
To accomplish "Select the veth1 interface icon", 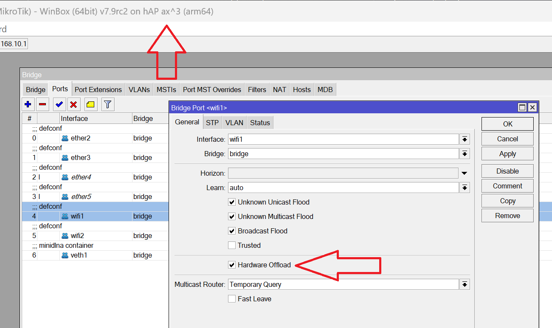I will point(65,255).
